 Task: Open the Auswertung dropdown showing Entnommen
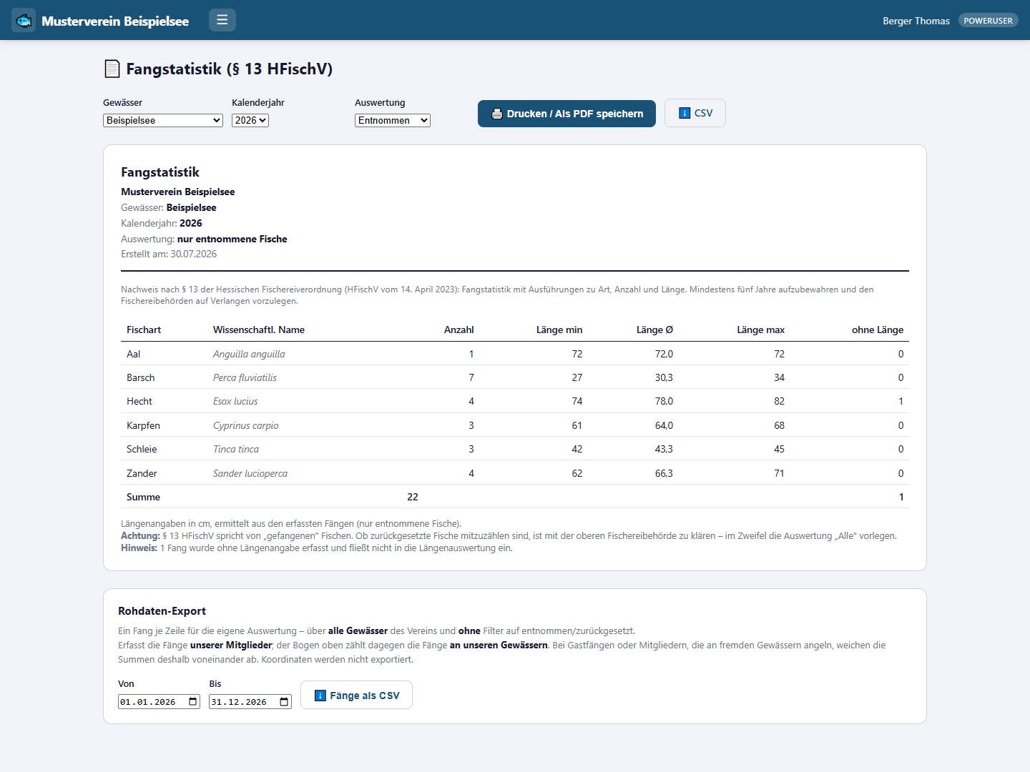click(393, 120)
